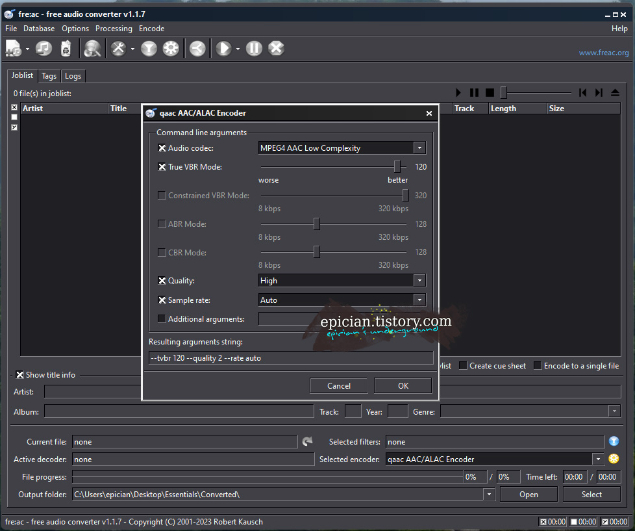Click the remove/clear joblist toolbar icon
The width and height of the screenshot is (635, 531).
point(66,49)
